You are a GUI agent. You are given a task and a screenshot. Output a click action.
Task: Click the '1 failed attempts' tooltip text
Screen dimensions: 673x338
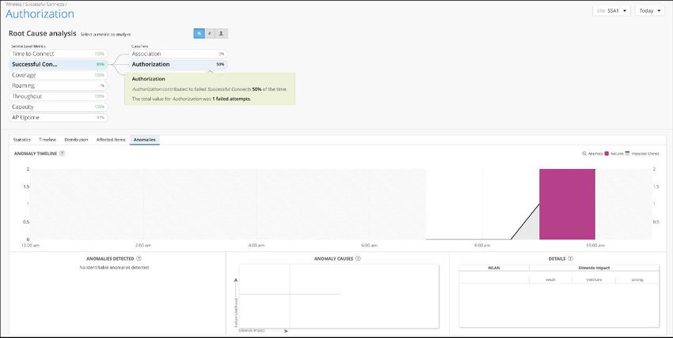tap(231, 99)
